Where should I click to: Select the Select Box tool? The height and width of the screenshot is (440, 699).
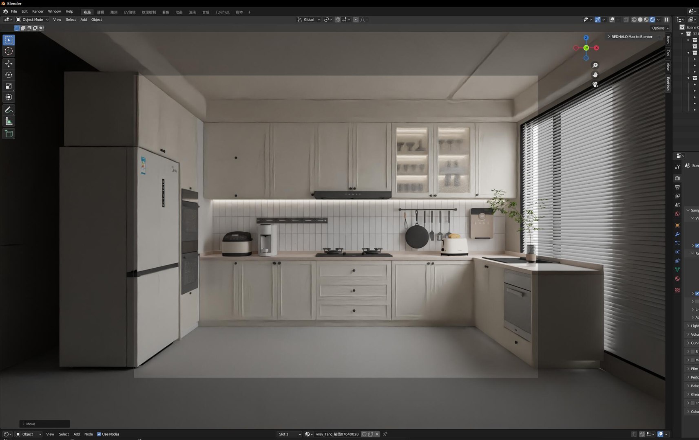click(x=9, y=40)
